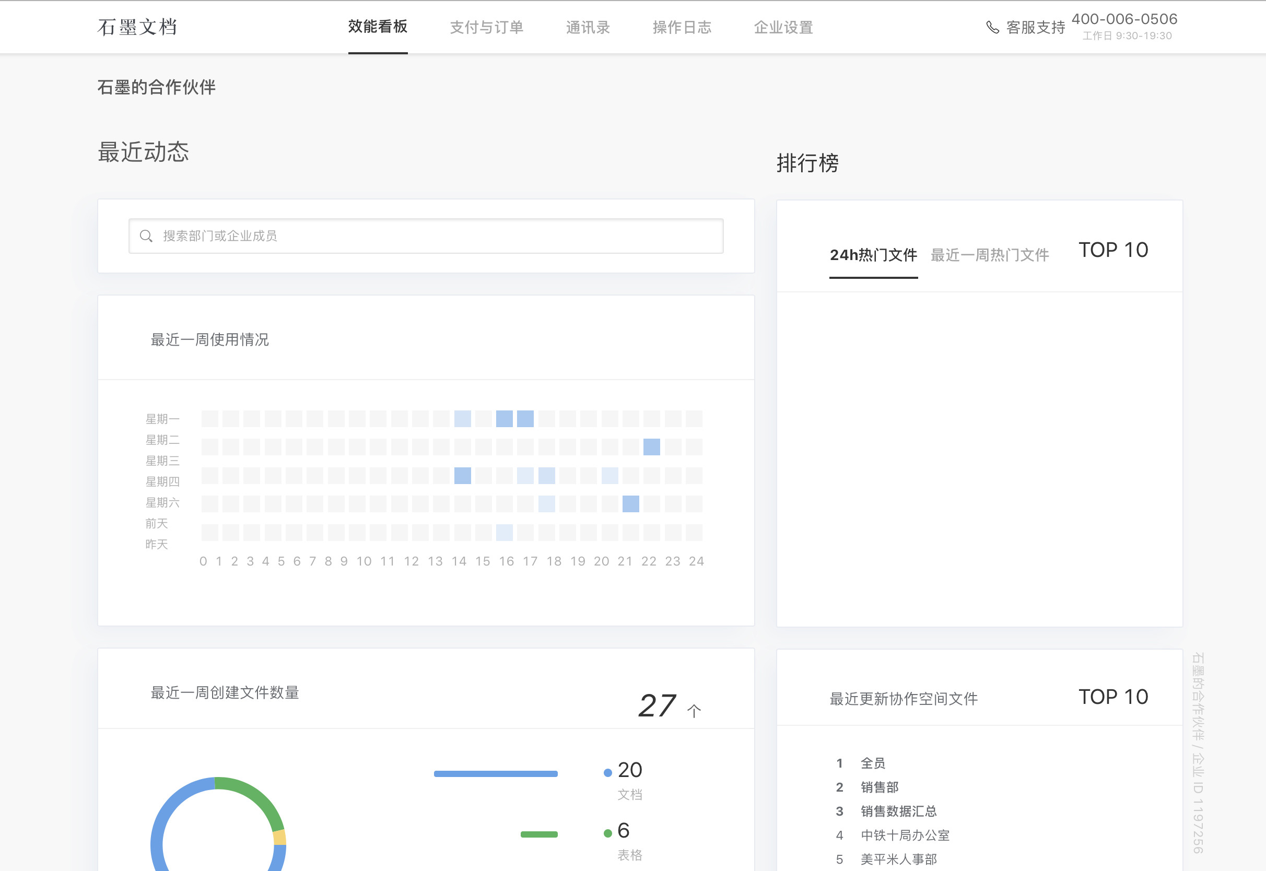Click the green 表格 bar
Screen dimensions: 1266x871
[x=539, y=834]
